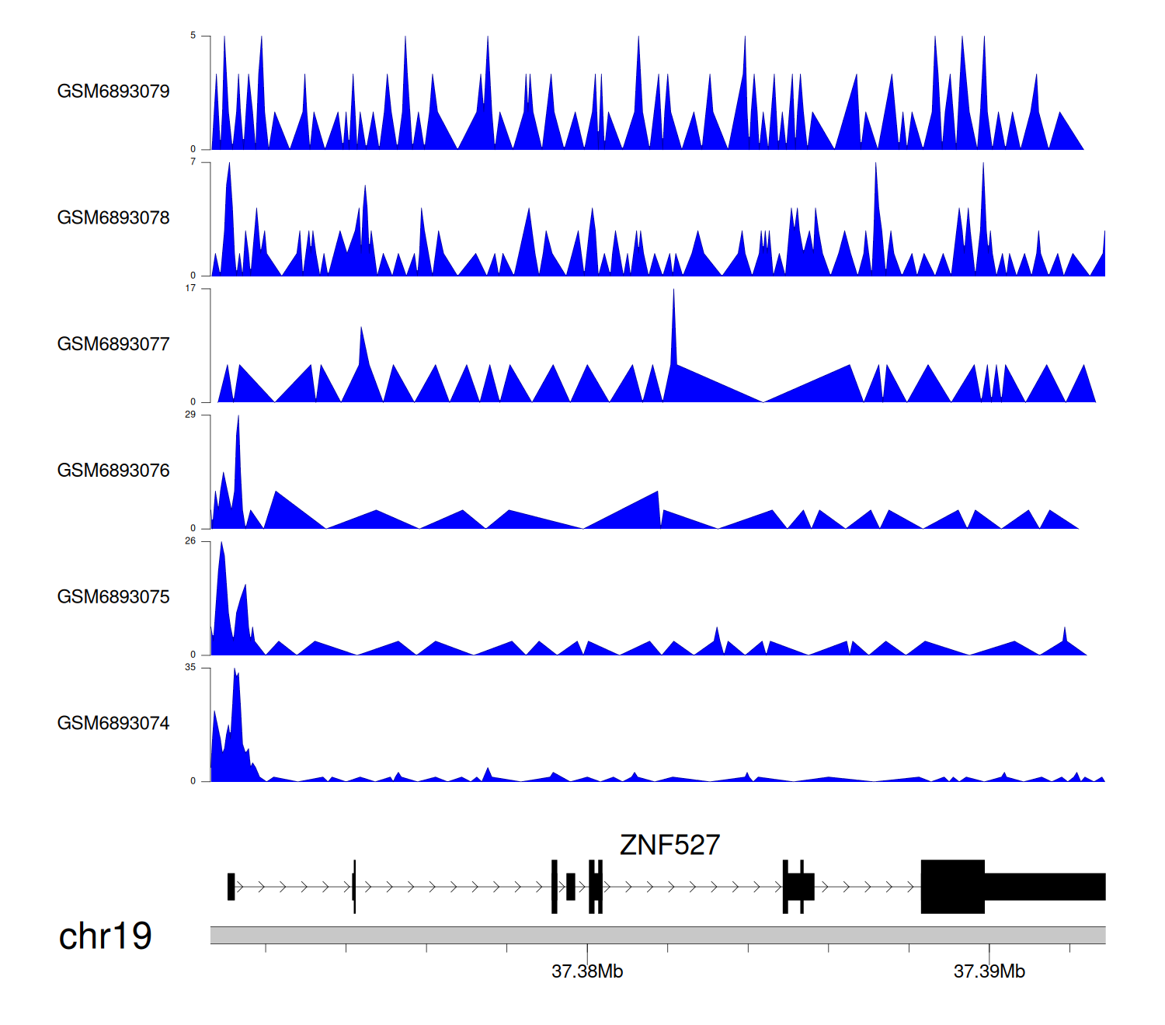Click the GSM6893075 track label
Viewport: 1165px width, 1025px height.
point(113,597)
